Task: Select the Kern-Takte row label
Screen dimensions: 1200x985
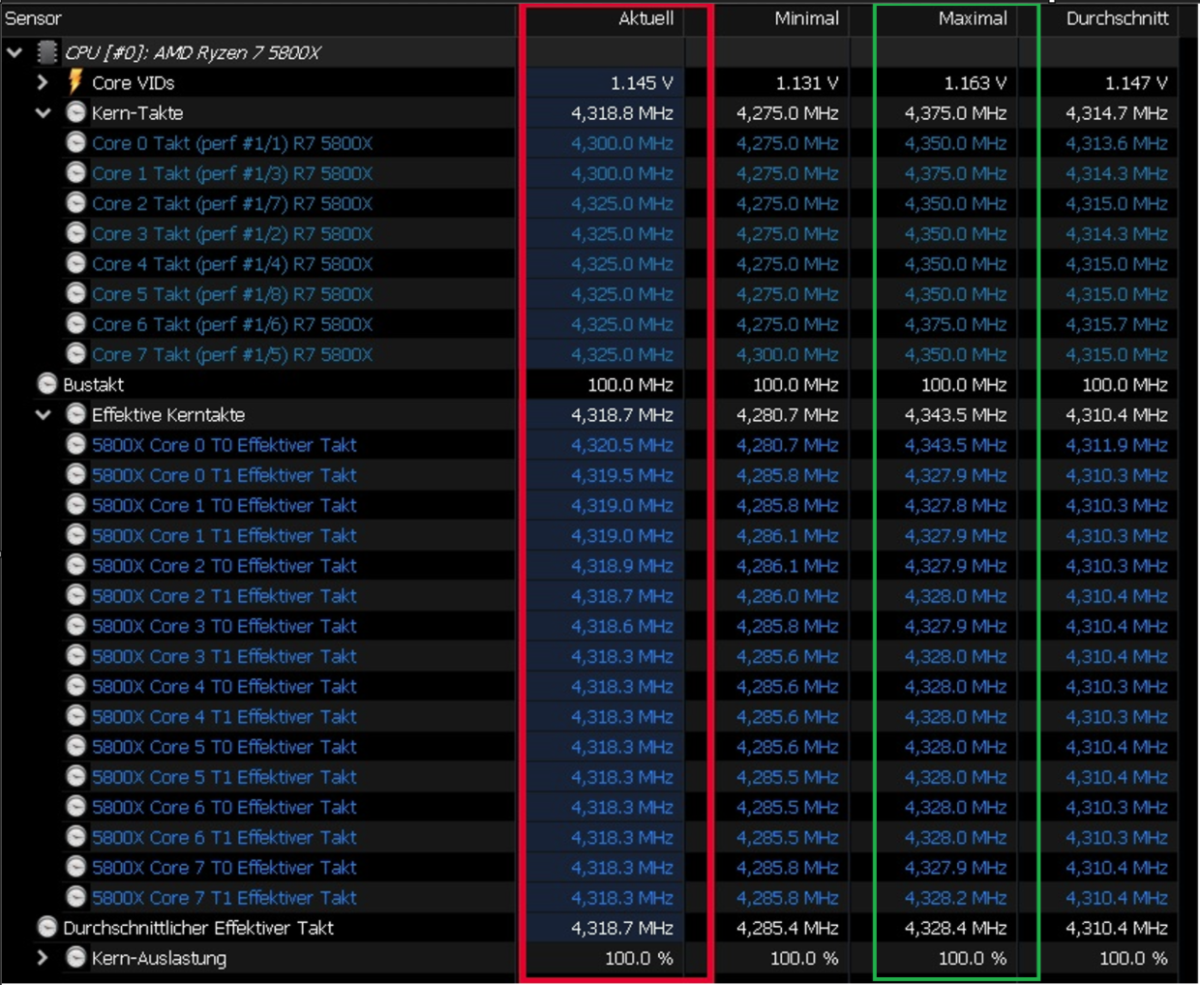Action: 137,113
